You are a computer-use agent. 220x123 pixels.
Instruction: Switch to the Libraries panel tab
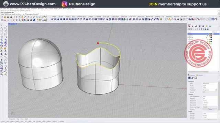tap(200, 75)
